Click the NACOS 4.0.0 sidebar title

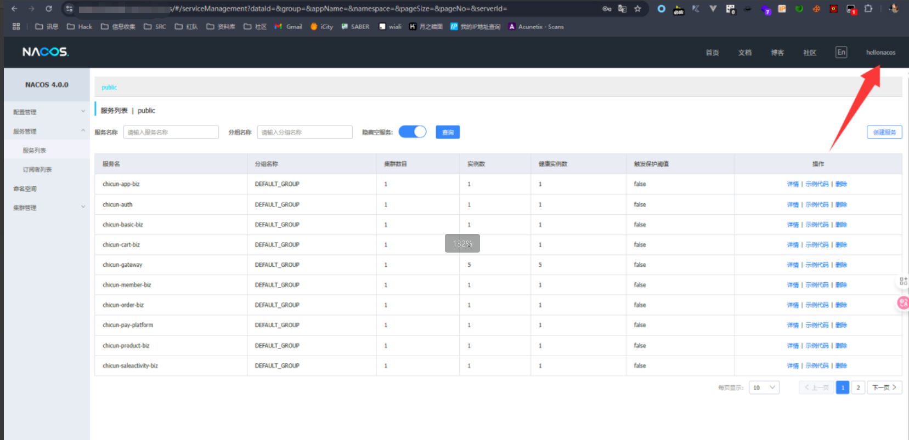pyautogui.click(x=47, y=85)
